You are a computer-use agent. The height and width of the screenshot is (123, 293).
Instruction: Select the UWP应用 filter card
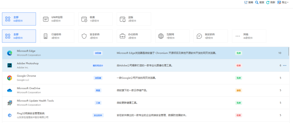click(x=57, y=19)
